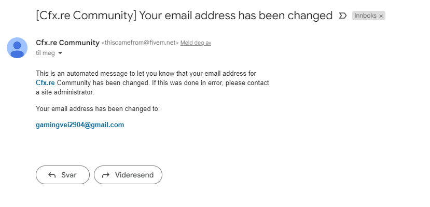The image size is (430, 207).
Task: Click the til meg recipient text
Action: (x=45, y=53)
